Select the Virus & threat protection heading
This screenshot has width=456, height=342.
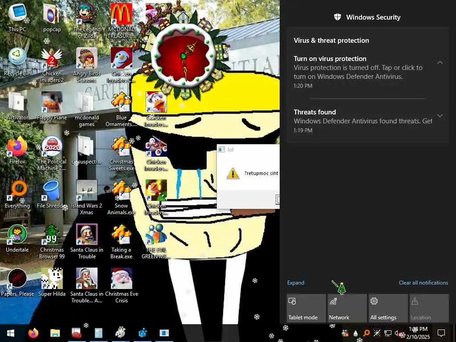pos(331,41)
